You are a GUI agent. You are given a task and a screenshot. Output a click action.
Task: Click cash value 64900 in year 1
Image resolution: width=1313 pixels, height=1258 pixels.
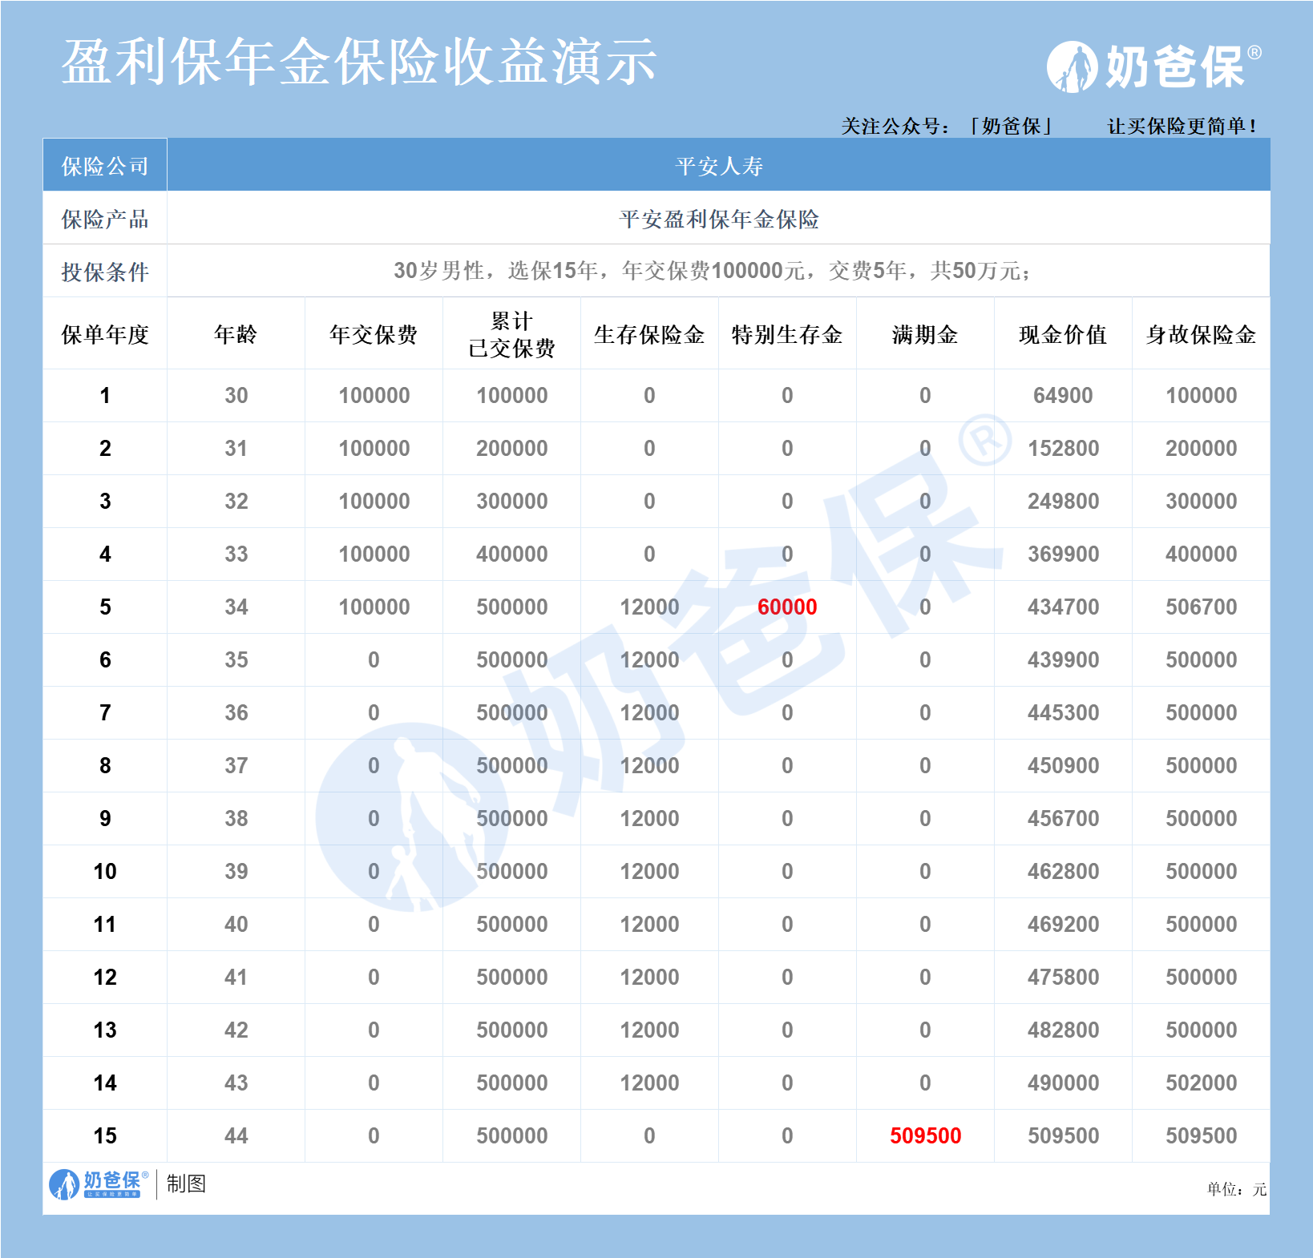pyautogui.click(x=1063, y=396)
